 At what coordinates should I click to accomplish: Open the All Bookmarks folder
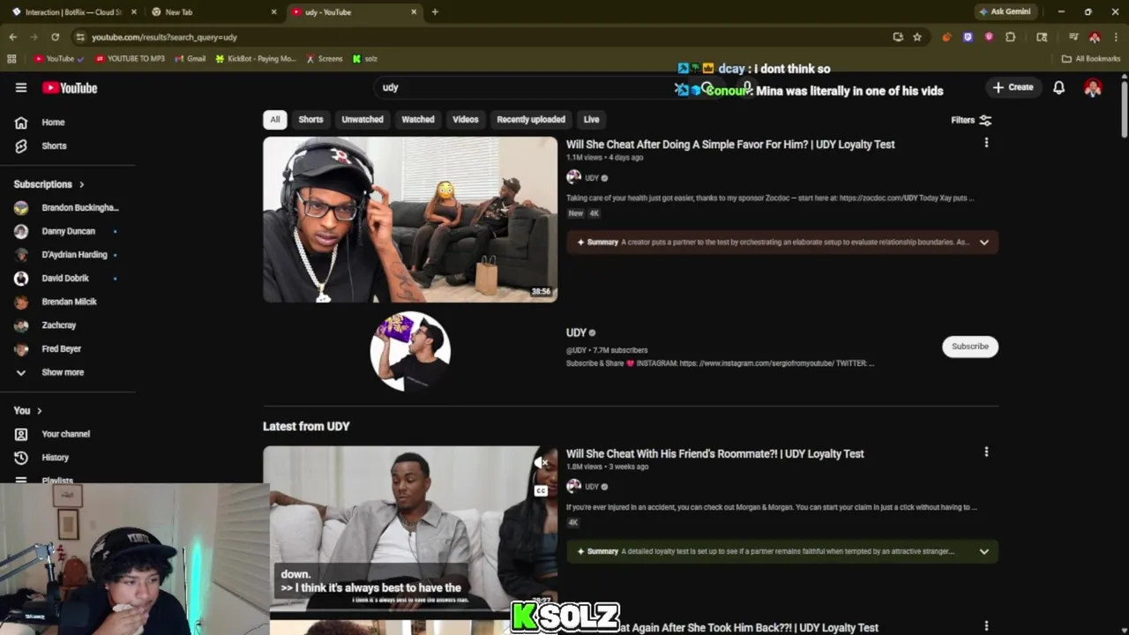1091,59
